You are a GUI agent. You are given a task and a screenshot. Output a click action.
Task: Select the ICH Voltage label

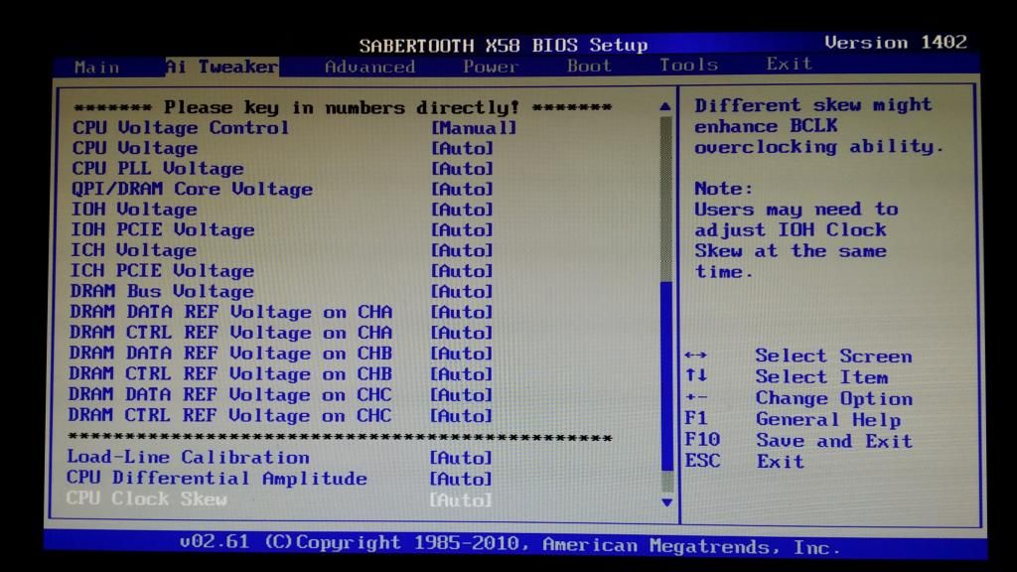tap(134, 250)
